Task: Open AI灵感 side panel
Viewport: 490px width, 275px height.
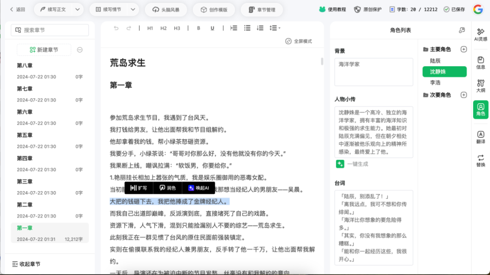Action: tap(480, 34)
